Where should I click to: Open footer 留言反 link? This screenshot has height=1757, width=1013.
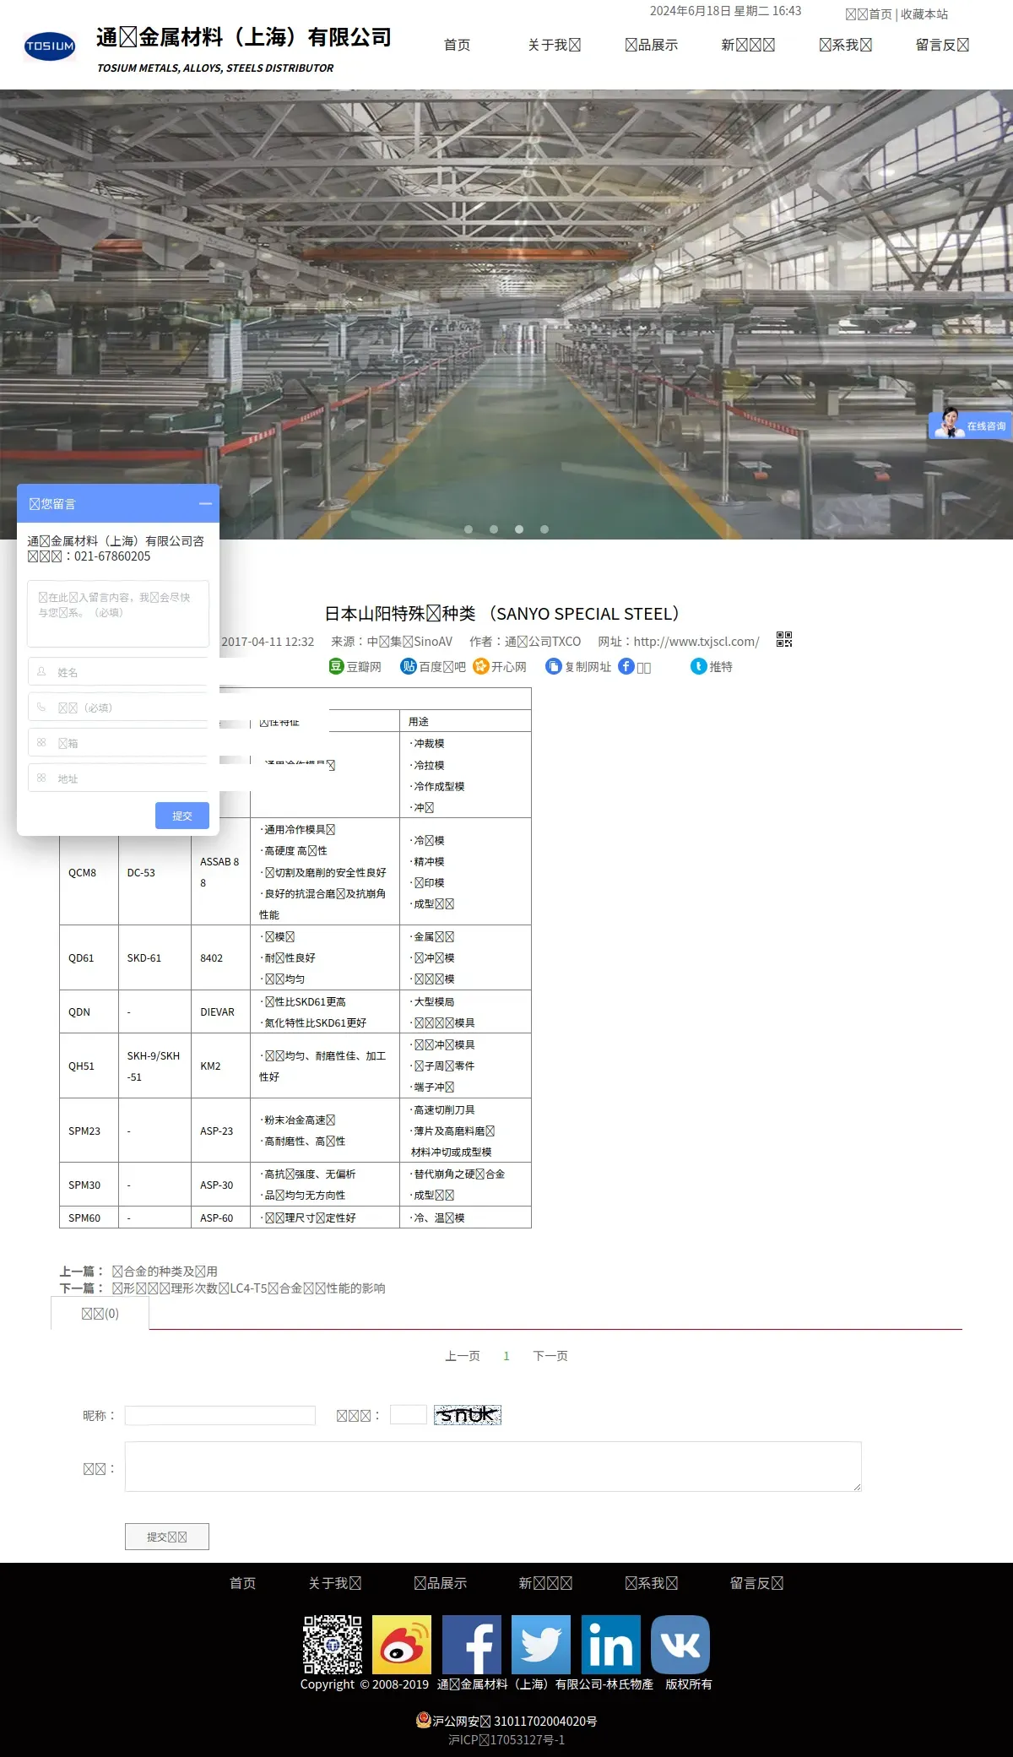point(756,1583)
